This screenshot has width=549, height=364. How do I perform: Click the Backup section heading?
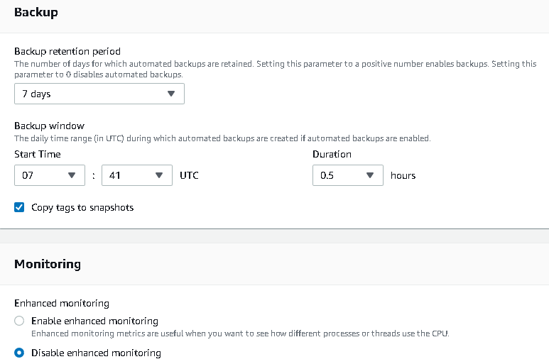coord(36,12)
